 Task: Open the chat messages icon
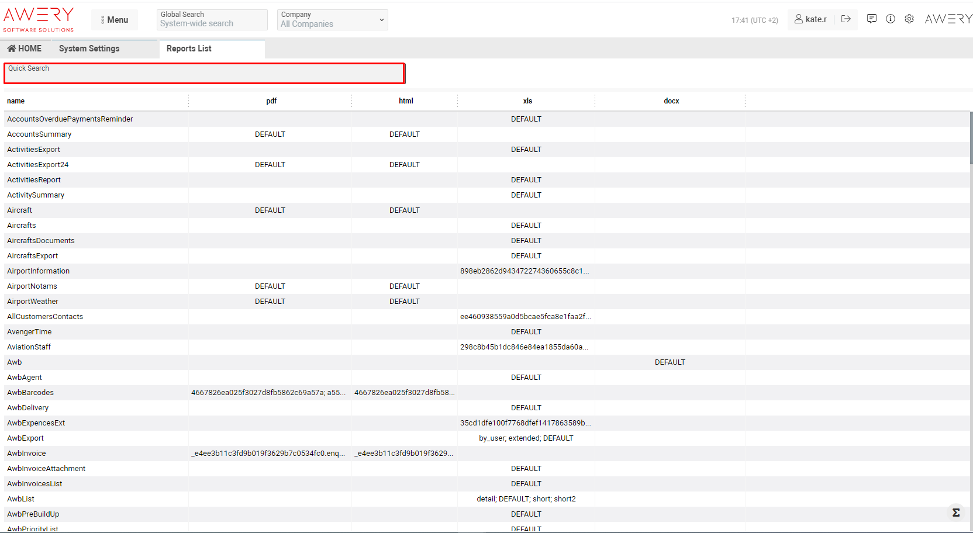pos(871,19)
